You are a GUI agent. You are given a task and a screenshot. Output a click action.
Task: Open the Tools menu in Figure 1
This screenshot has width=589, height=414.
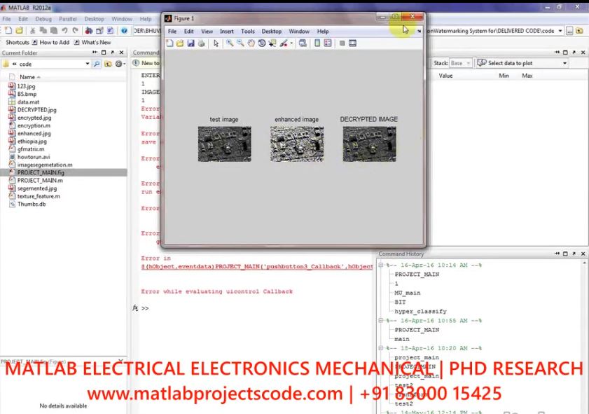pyautogui.click(x=248, y=32)
